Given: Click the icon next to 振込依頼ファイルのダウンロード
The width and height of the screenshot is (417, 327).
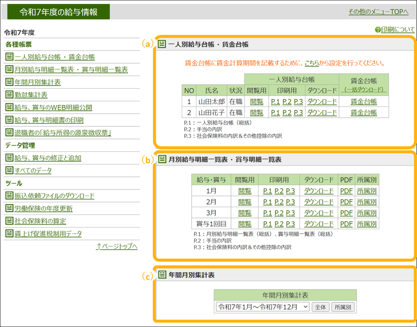Looking at the screenshot, I should pos(9,196).
